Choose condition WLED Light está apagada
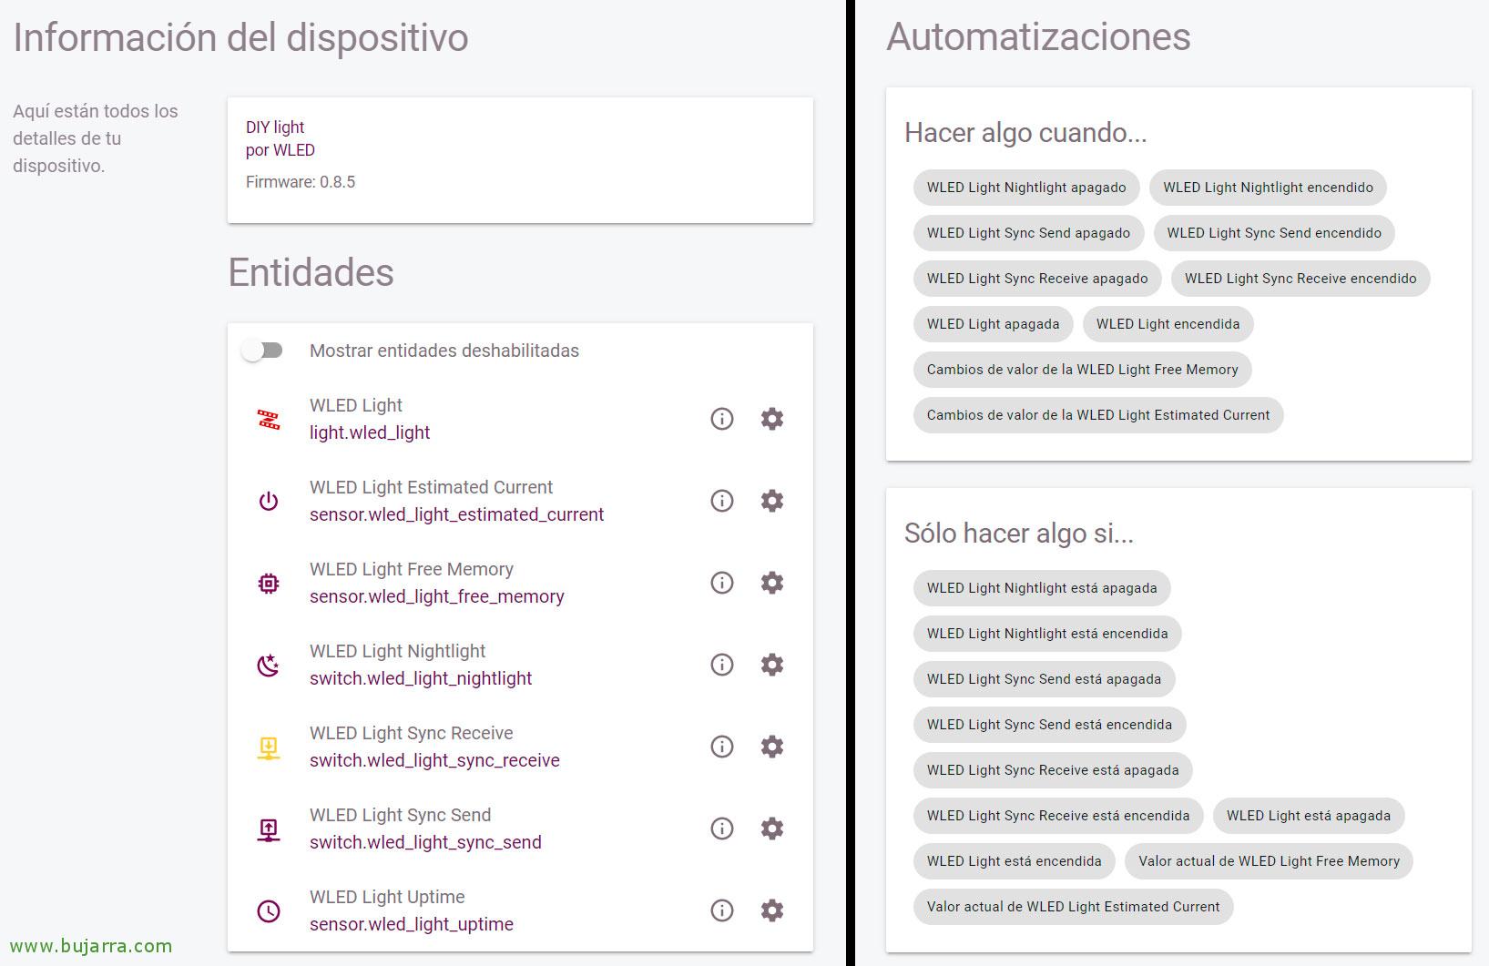 [1309, 816]
